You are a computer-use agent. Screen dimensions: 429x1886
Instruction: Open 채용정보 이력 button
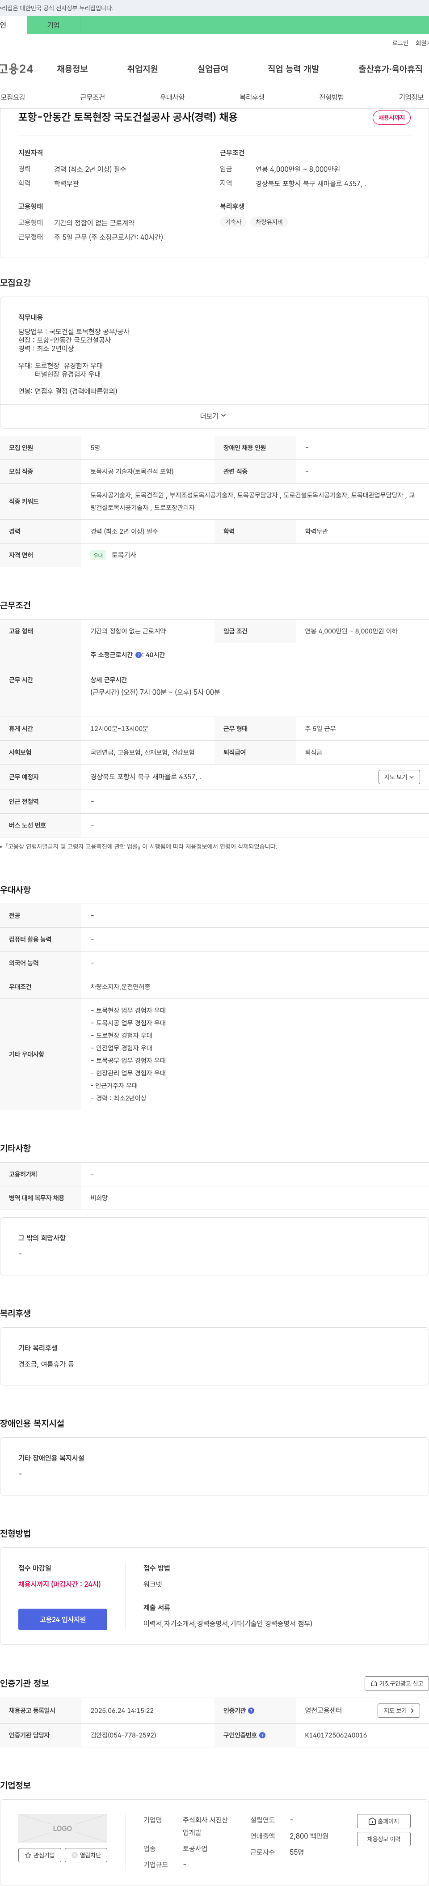[x=384, y=1839]
